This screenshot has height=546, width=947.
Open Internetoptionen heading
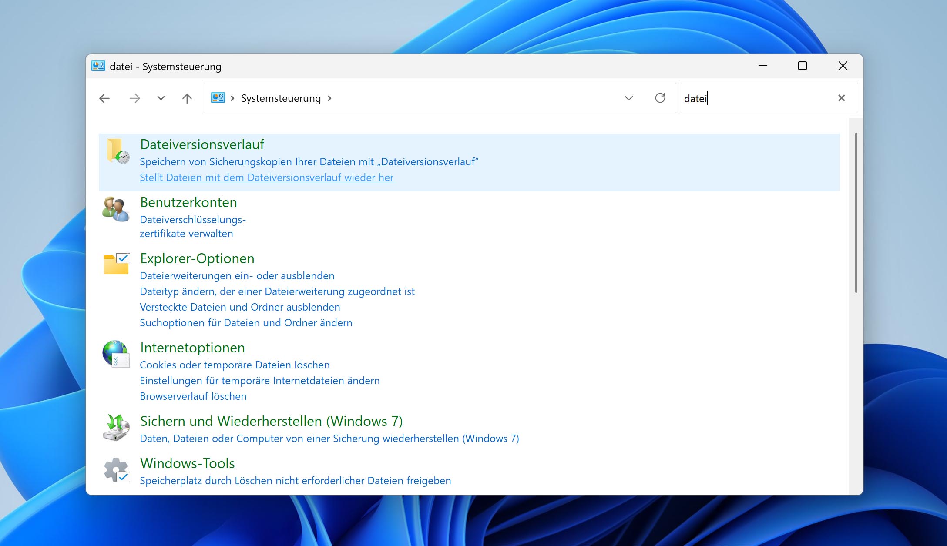click(x=192, y=348)
